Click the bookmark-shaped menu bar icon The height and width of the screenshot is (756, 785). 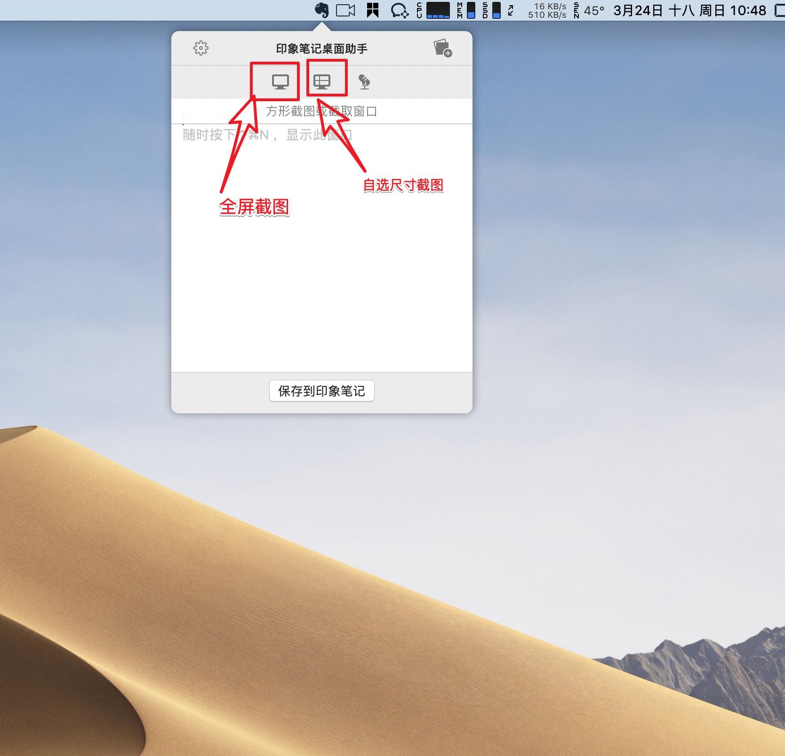(373, 10)
